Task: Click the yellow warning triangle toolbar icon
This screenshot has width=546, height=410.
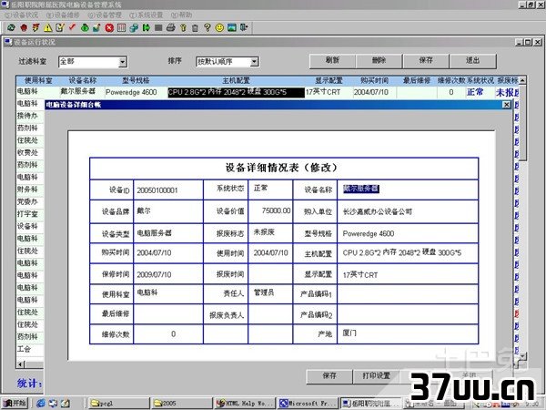Action: (x=47, y=27)
